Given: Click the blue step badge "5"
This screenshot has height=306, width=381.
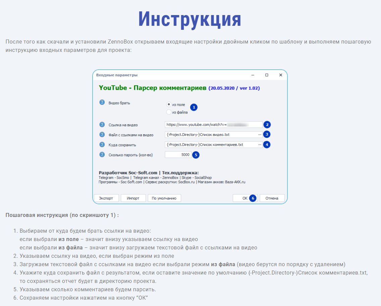Looking at the screenshot, I should [196, 155].
